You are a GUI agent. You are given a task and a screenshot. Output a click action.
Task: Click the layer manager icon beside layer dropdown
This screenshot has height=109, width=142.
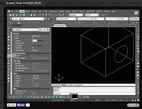coord(10,19)
